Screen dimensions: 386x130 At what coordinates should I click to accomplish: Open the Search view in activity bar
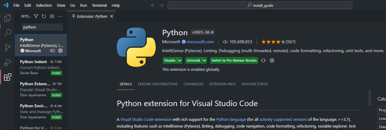click(x=7, y=32)
